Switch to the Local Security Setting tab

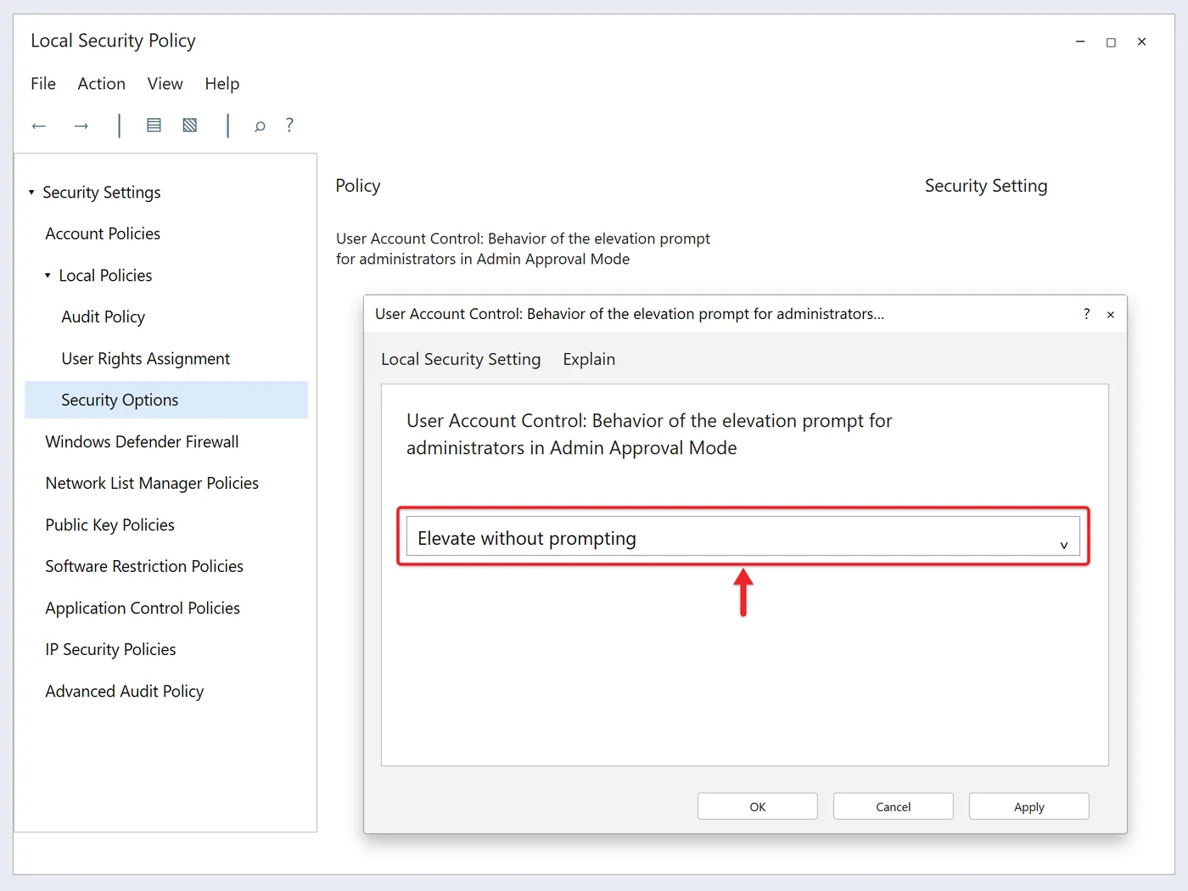(x=461, y=359)
